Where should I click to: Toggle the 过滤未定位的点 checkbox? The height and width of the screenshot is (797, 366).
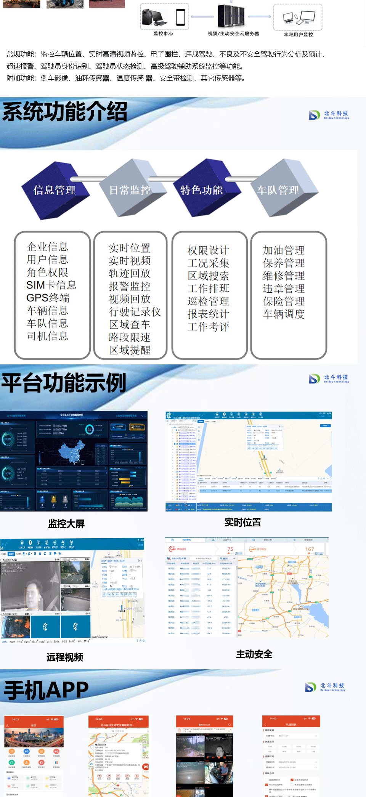click(x=292, y=780)
